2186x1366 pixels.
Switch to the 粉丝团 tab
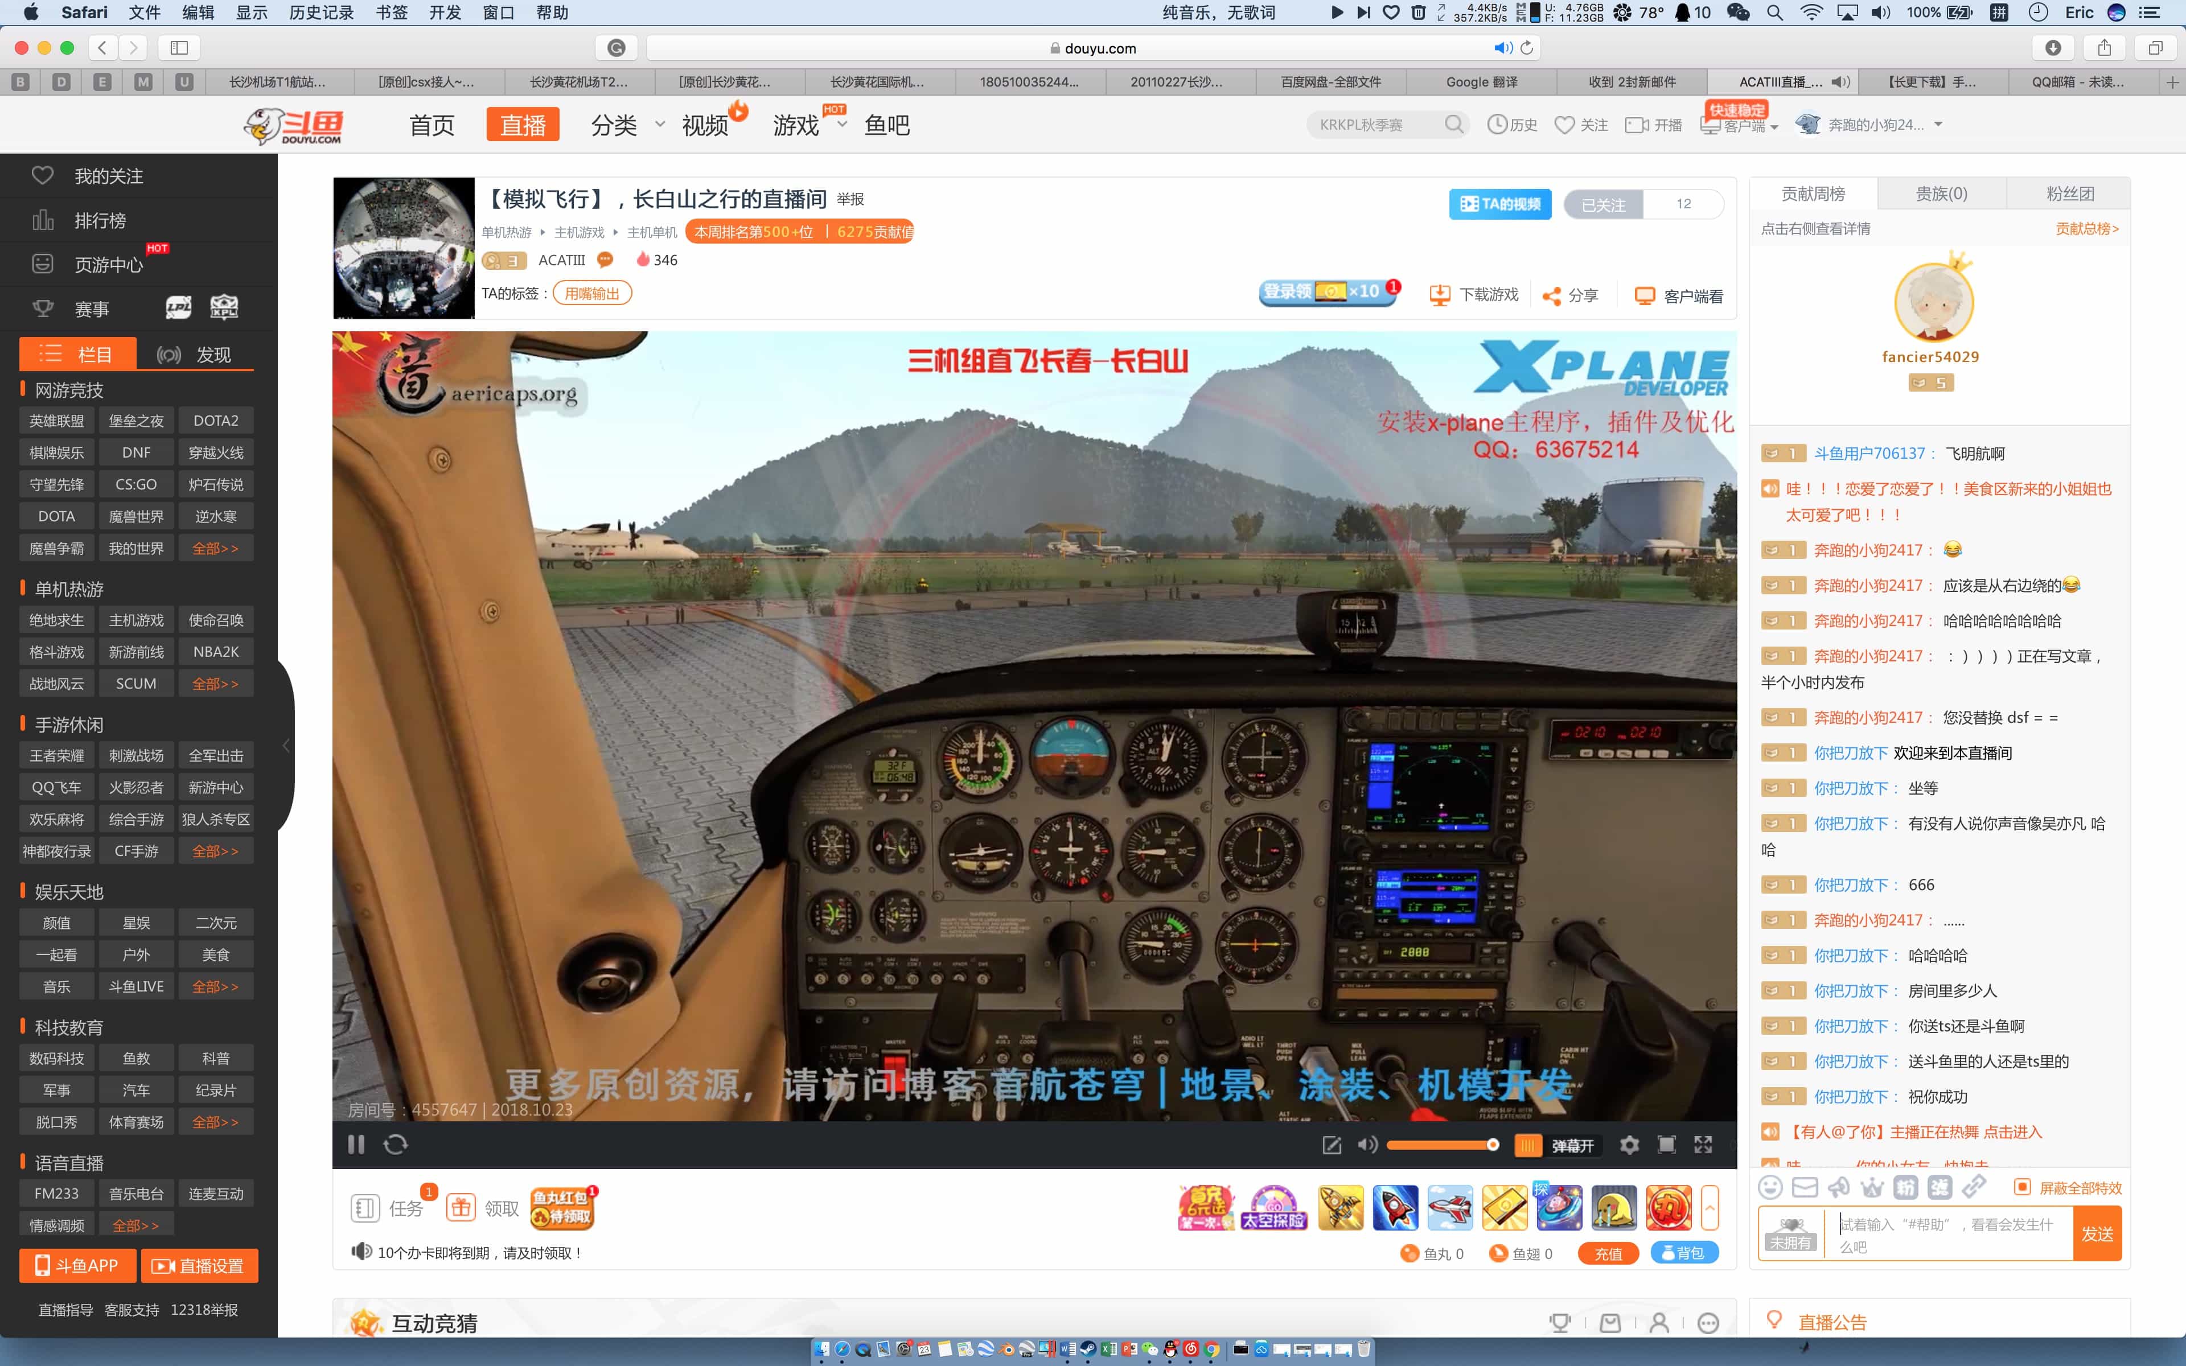2069,194
